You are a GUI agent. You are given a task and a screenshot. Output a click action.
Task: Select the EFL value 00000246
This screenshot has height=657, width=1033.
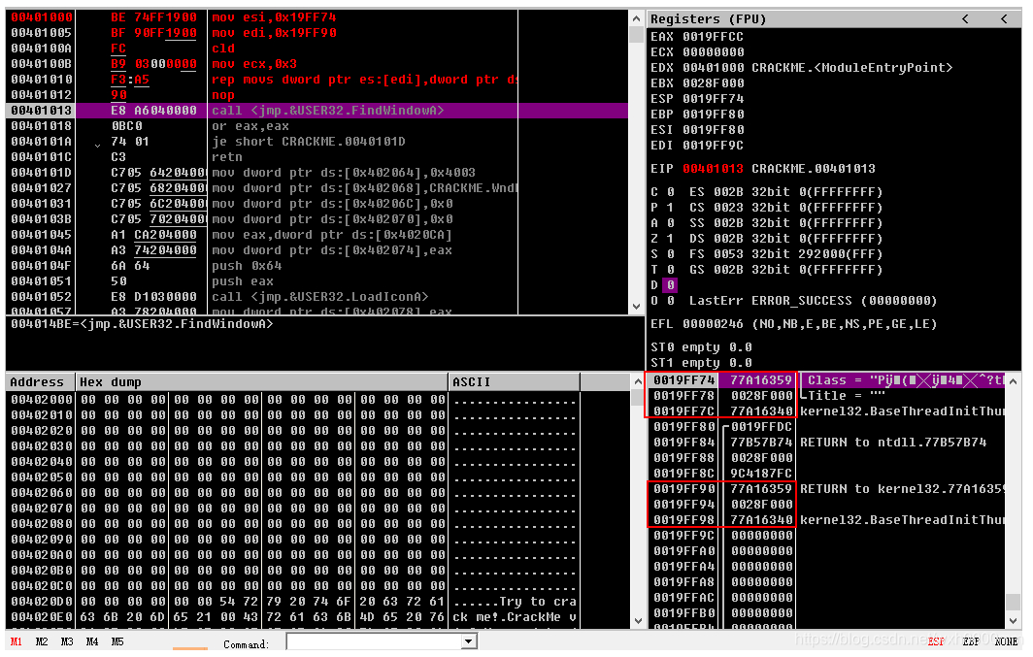pos(713,324)
